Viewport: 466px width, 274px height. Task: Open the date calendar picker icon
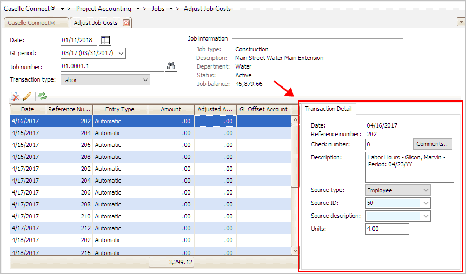[x=105, y=40]
